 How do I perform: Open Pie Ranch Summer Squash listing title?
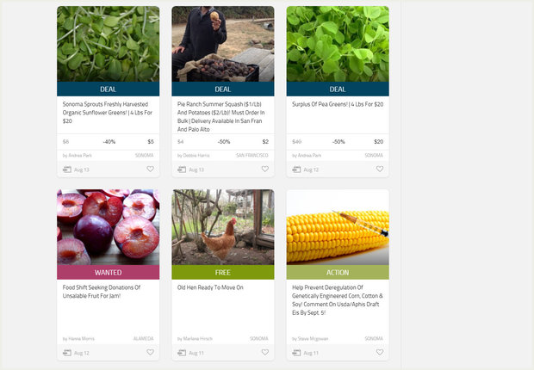click(x=220, y=117)
